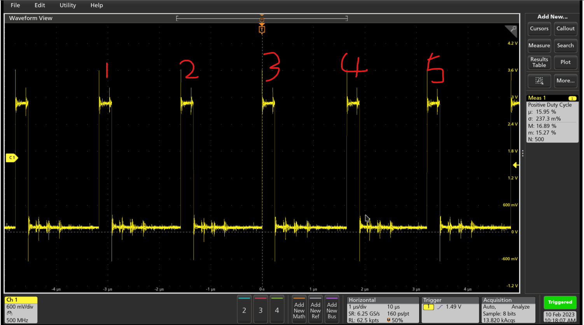Open the Acquisition settings badge
Screen dimensions: 584x325
pyautogui.click(x=508, y=310)
